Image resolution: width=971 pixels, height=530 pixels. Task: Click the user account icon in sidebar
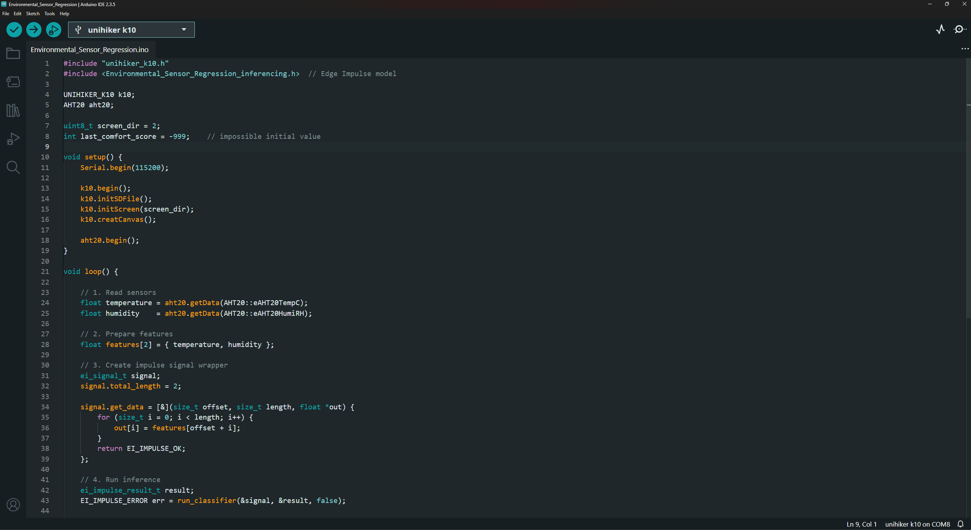[13, 505]
